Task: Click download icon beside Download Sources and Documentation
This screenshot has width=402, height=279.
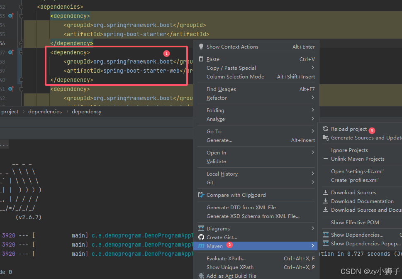Action: coord(326,210)
